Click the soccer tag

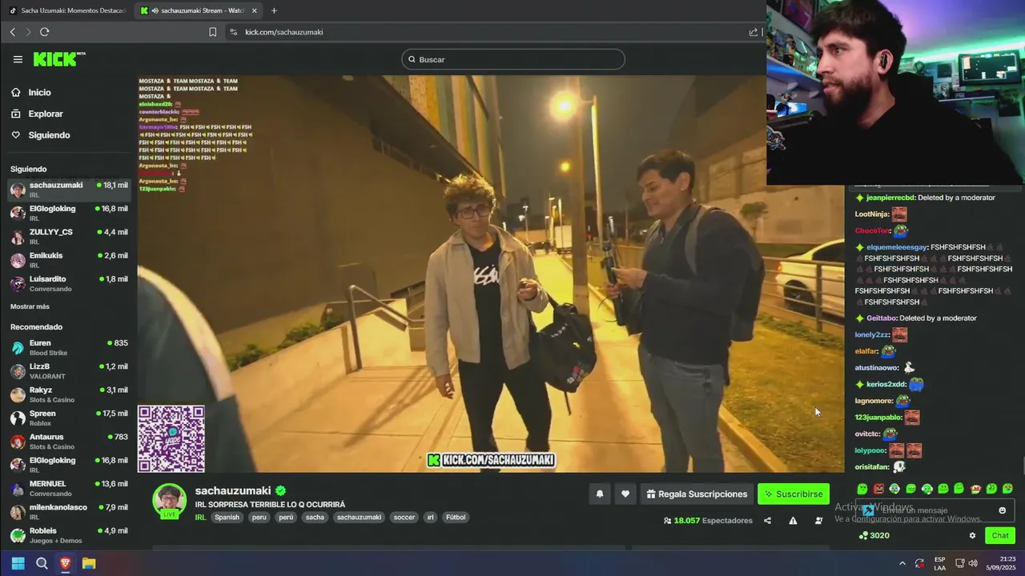coord(404,518)
